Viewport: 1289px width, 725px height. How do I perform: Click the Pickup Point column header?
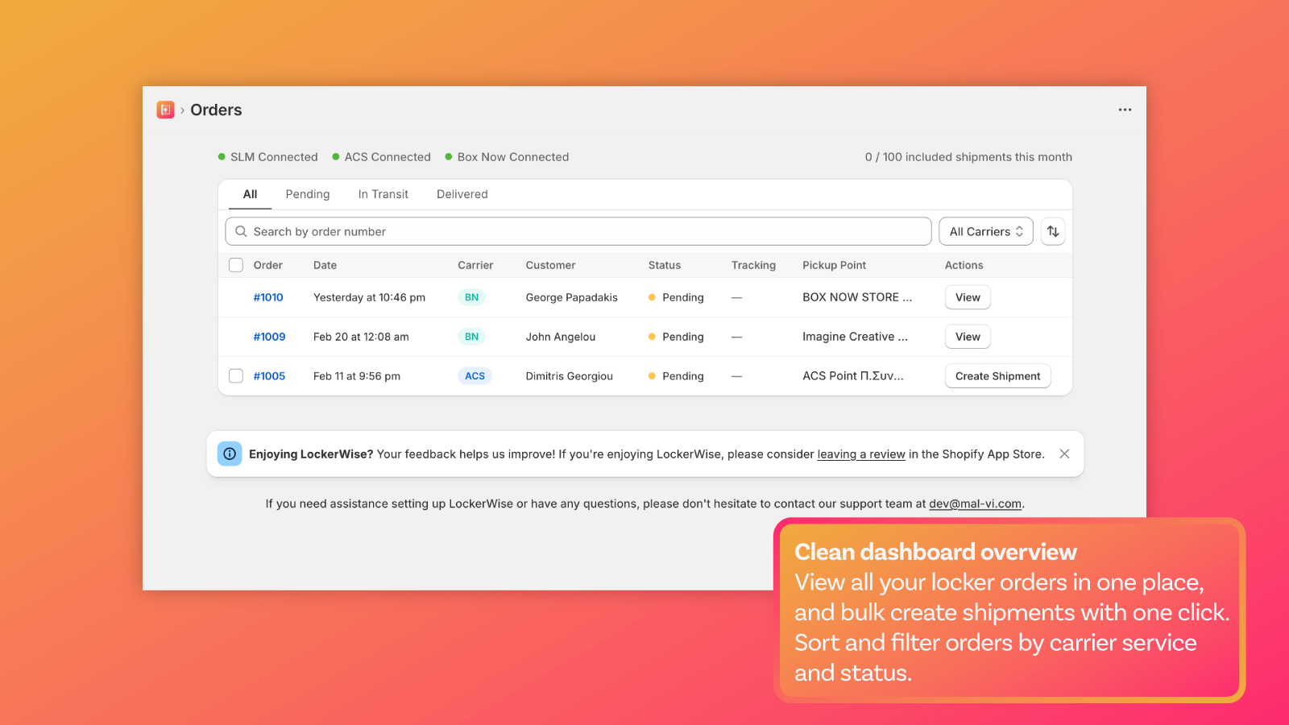pyautogui.click(x=834, y=265)
